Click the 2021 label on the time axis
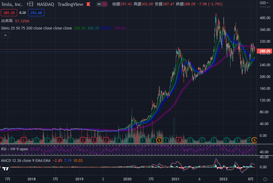The image size is (273, 183). [175, 179]
